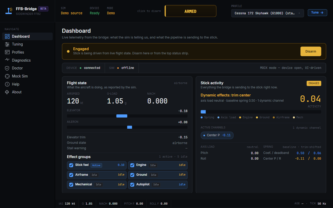Image resolution: width=333 pixels, height=208 pixels.
Task: Click the ARMED status toggle to disarm
Action: [190, 11]
